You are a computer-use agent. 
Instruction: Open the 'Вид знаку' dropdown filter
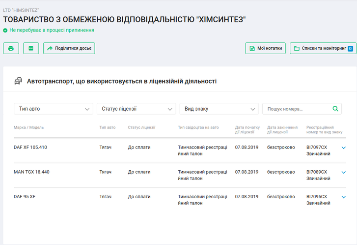(x=219, y=109)
